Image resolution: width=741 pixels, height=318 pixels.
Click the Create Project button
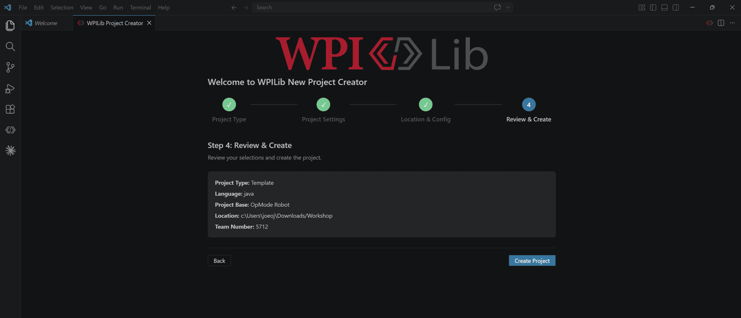(532, 261)
